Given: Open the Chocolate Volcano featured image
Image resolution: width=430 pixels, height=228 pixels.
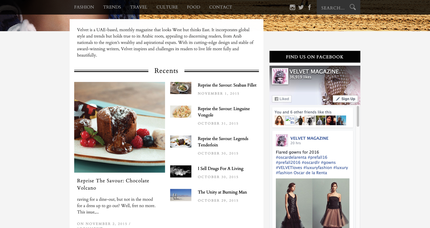Looking at the screenshot, I should coord(120,127).
